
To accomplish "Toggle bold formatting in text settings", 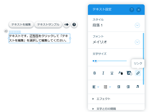I will point(95,73).
